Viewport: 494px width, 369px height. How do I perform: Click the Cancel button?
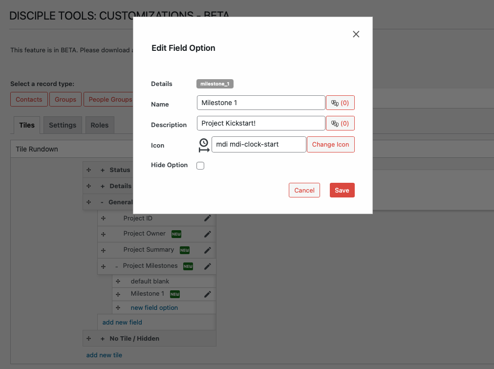[x=304, y=190]
